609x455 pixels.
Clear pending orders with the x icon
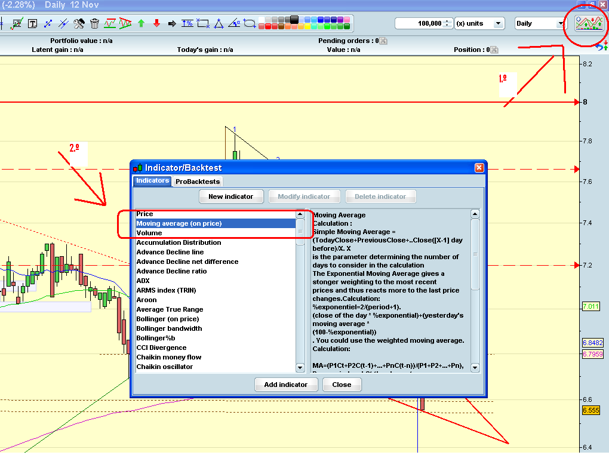tap(383, 41)
